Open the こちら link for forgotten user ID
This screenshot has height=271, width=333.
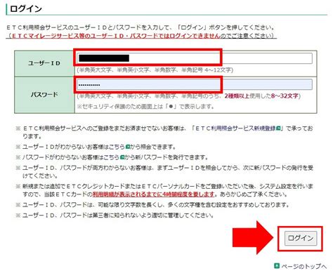[x=117, y=147]
